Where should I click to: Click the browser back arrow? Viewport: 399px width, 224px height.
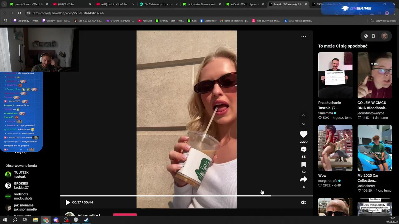(4, 13)
